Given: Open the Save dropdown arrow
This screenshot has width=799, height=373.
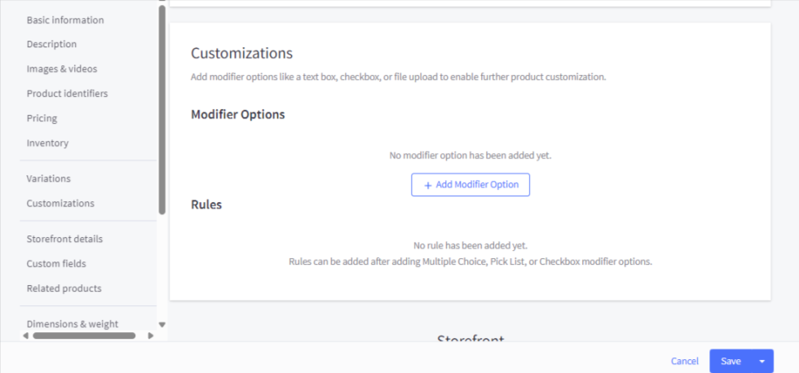Looking at the screenshot, I should click(x=762, y=362).
